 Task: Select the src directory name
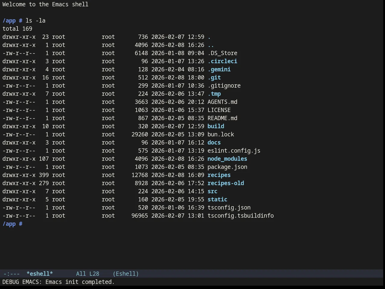click(x=212, y=191)
